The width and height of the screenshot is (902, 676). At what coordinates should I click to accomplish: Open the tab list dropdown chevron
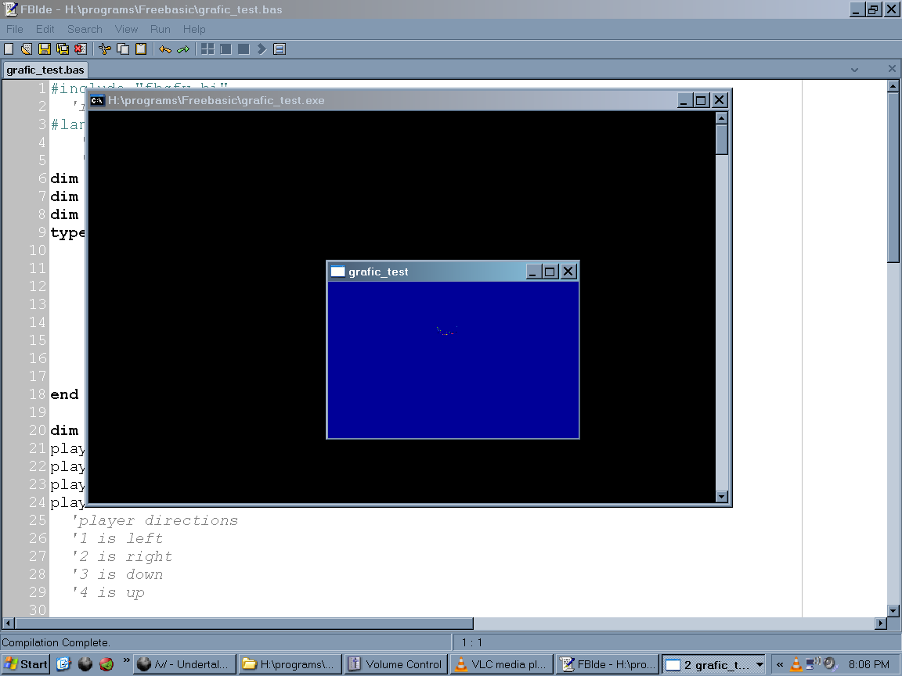tap(854, 70)
